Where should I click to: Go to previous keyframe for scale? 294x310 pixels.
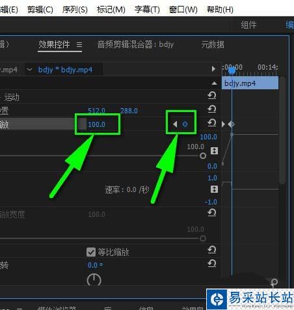point(175,124)
